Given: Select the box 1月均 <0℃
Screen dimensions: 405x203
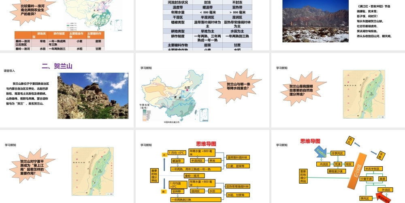Looking at the screenshot, I should pos(177,153).
